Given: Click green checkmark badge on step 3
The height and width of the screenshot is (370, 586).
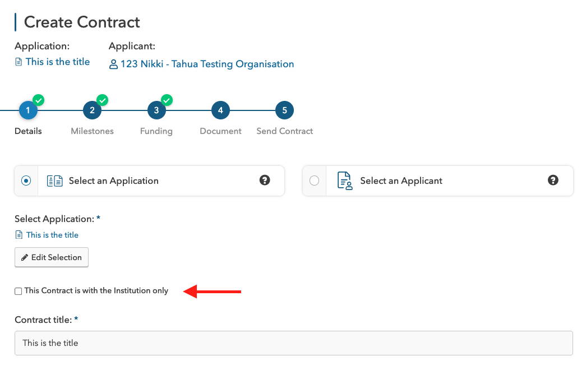Looking at the screenshot, I should coord(167,100).
